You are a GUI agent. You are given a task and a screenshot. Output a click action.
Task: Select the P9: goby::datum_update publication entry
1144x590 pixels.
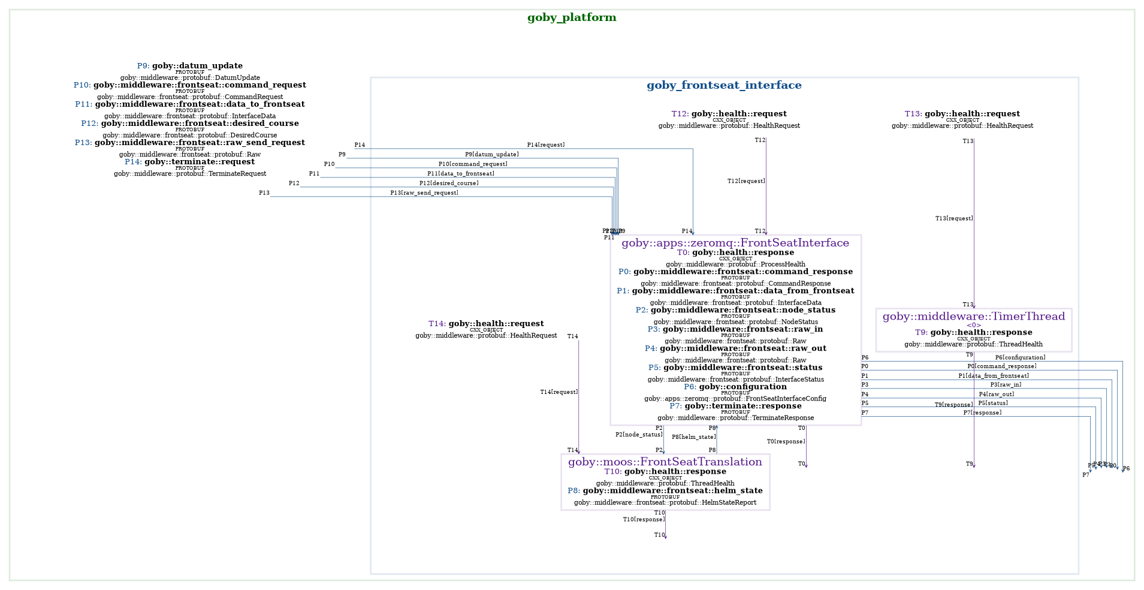pos(190,66)
